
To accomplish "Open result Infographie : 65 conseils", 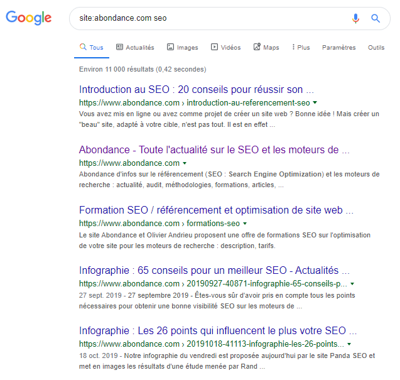I will tap(214, 270).
